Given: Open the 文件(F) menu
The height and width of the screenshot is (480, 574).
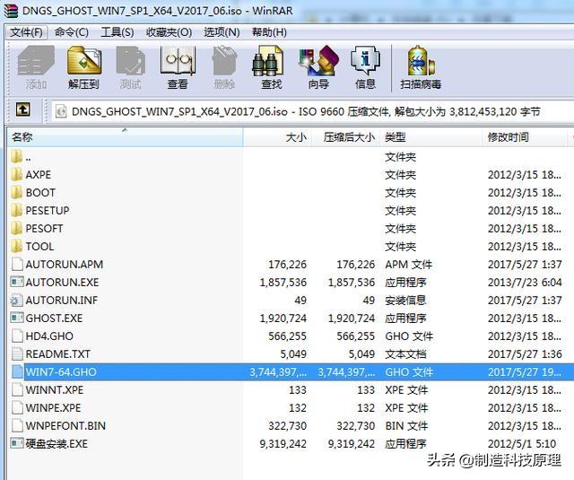Looking at the screenshot, I should pos(26,32).
